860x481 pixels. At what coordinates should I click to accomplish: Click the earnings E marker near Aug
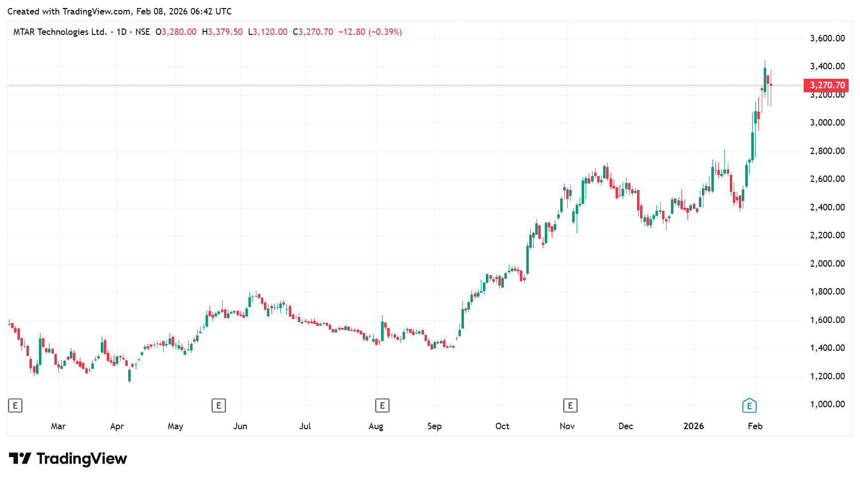[x=382, y=406]
